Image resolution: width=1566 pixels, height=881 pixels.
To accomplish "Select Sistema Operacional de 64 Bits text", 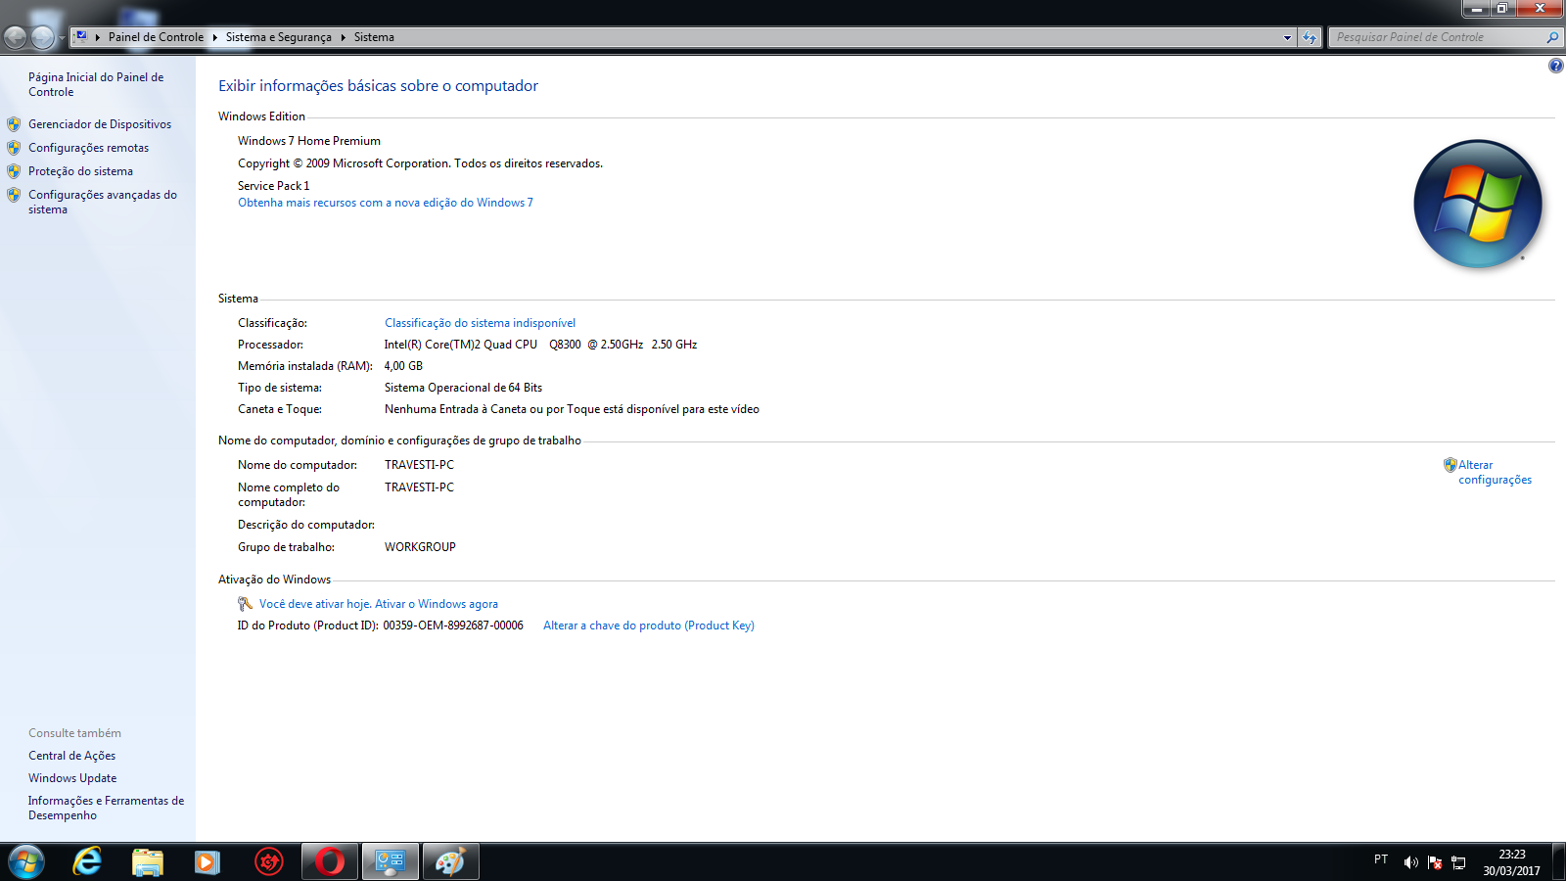I will 463,388.
